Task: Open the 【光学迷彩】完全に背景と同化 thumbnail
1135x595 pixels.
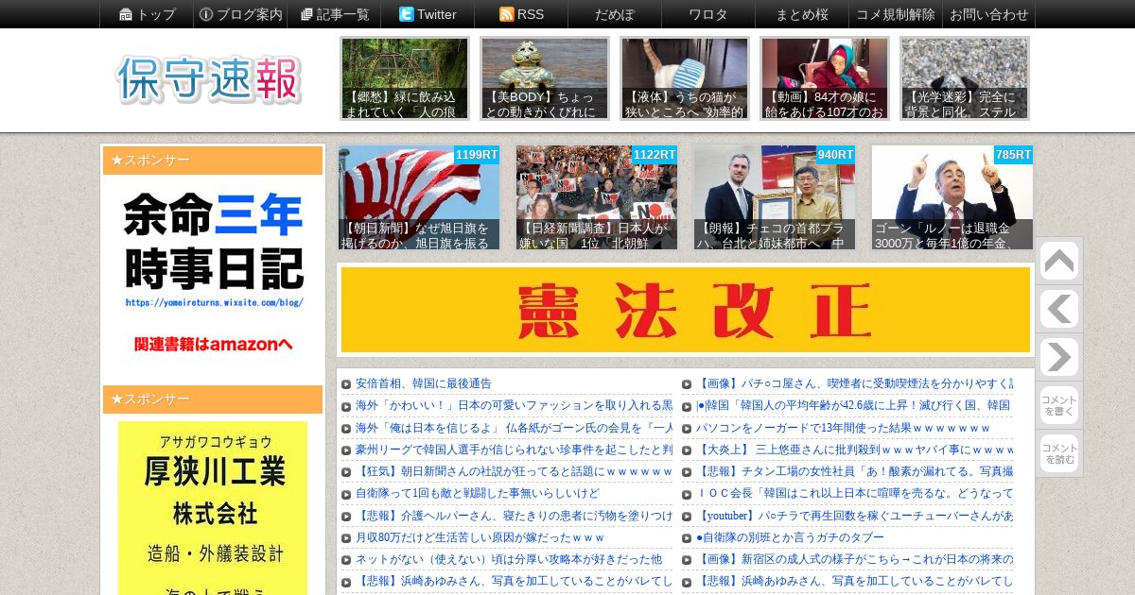Action: coord(965,78)
